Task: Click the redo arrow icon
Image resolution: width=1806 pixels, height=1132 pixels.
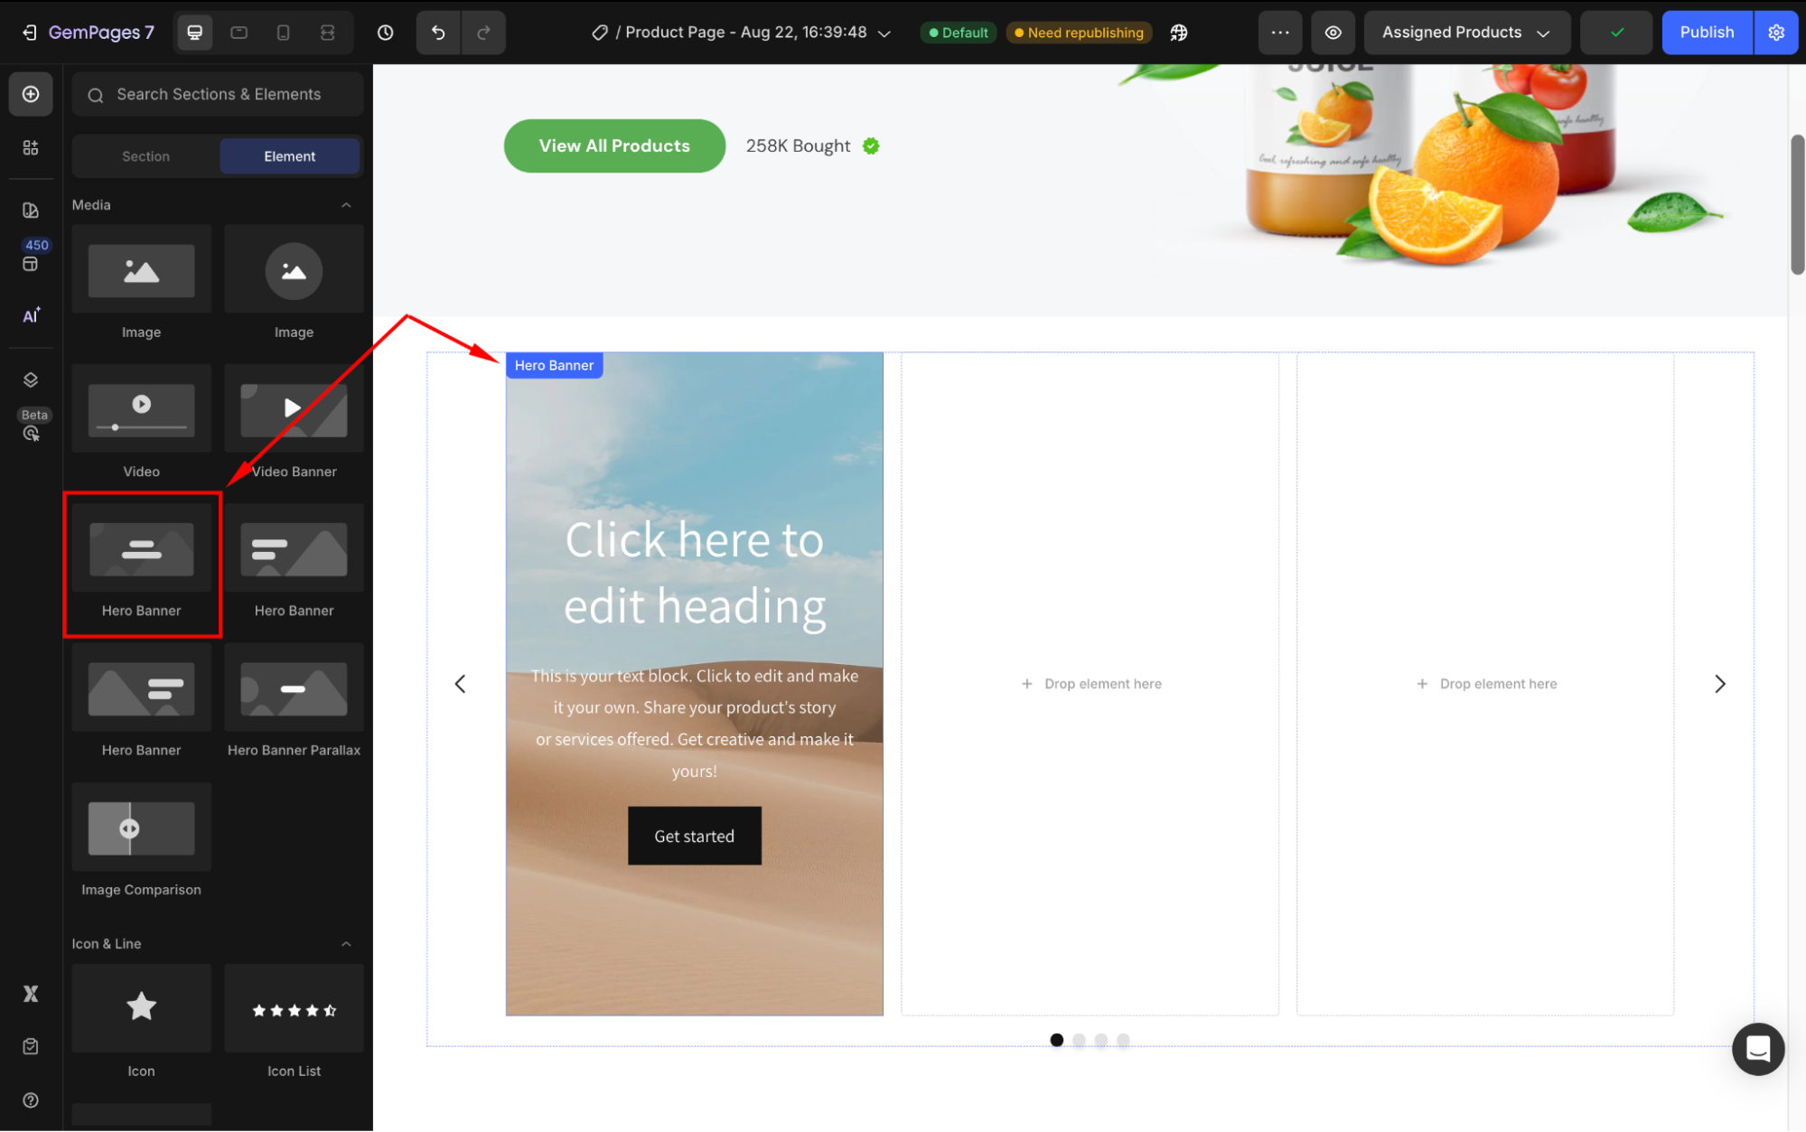Action: (x=483, y=33)
